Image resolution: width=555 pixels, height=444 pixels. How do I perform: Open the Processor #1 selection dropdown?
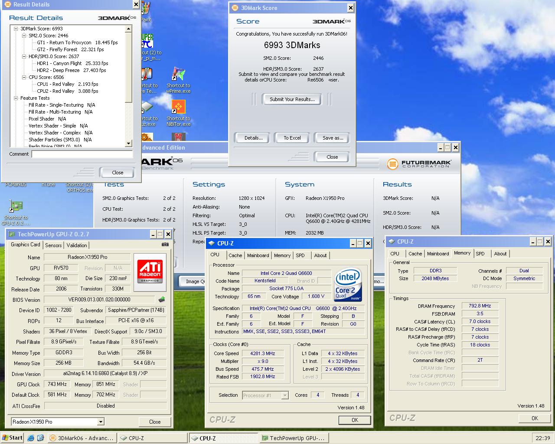(285, 395)
